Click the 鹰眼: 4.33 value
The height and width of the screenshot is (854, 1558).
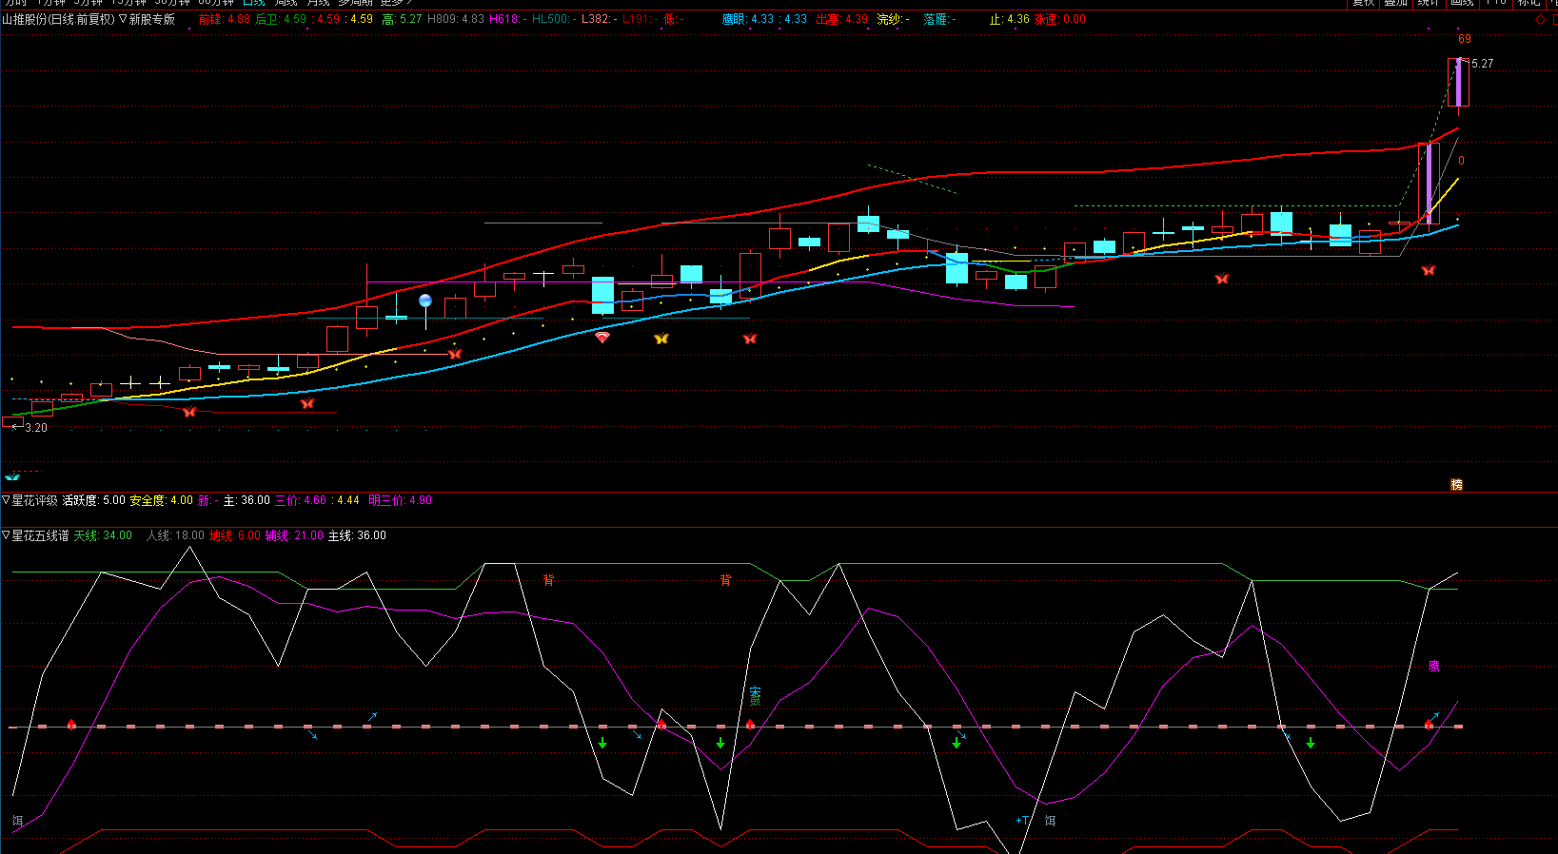coord(748,19)
